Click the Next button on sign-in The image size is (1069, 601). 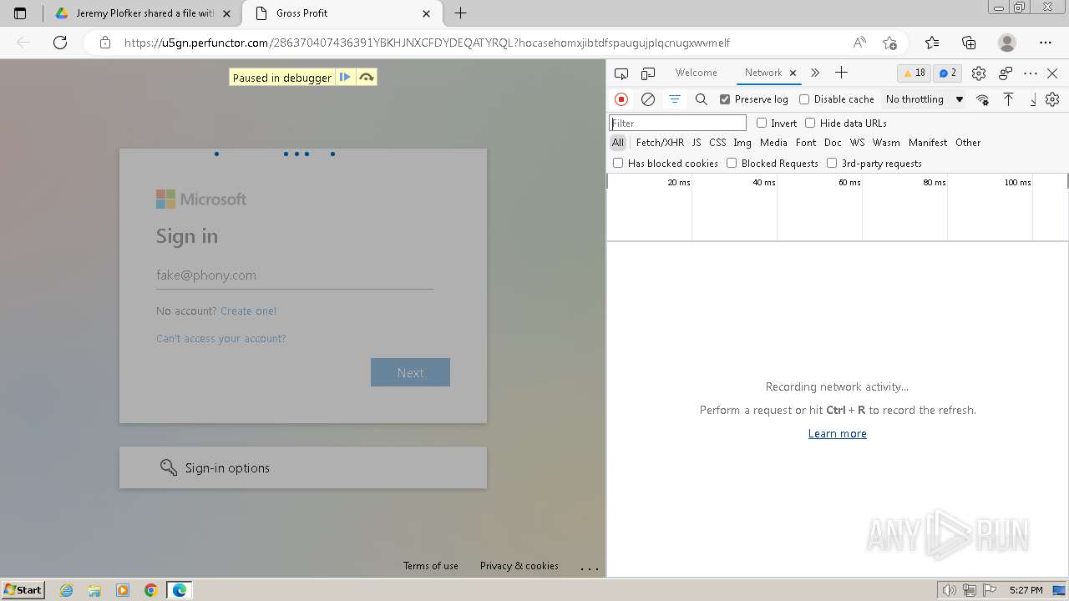coord(410,372)
